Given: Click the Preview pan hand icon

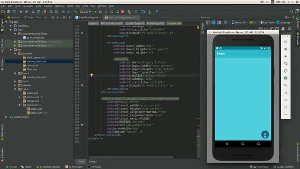Looking at the screenshot, I should tap(283, 29).
